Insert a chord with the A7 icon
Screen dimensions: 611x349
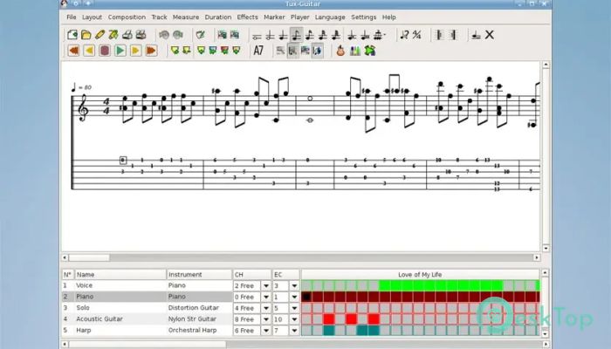tap(258, 51)
